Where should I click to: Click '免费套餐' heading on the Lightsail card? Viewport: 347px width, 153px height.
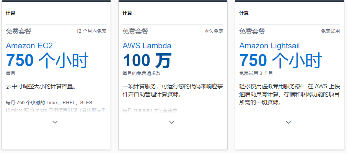point(252,31)
